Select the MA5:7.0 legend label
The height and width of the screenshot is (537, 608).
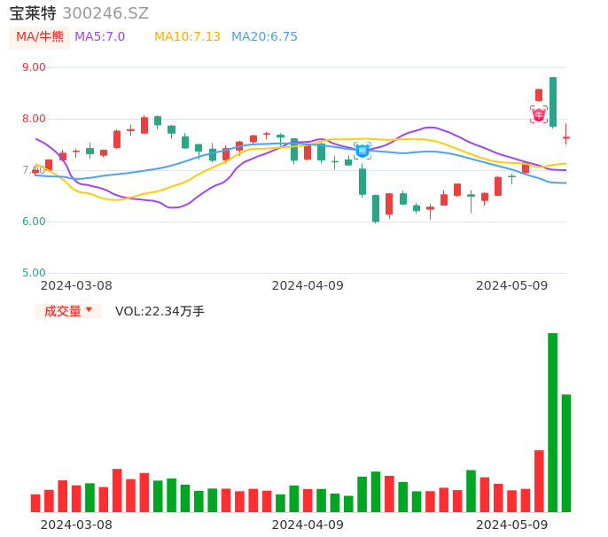pyautogui.click(x=99, y=37)
